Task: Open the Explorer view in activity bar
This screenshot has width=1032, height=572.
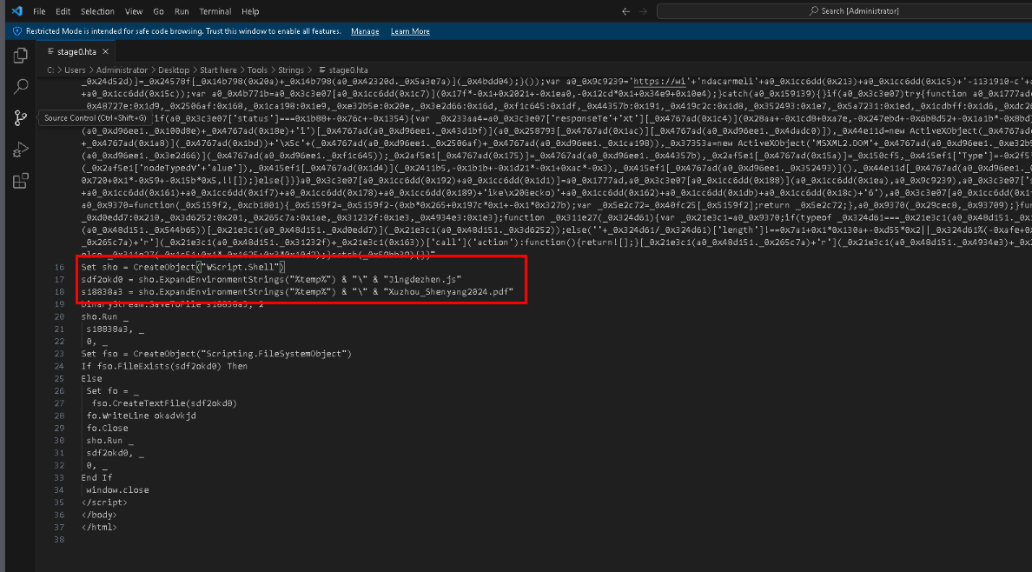Action: point(20,56)
